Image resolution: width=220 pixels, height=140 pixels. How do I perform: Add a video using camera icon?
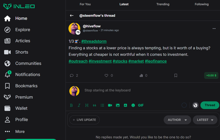[x=110, y=105]
